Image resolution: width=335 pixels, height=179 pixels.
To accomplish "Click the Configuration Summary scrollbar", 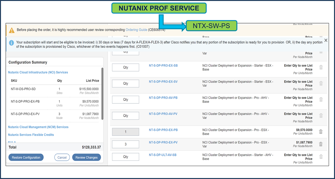I will point(102,94).
